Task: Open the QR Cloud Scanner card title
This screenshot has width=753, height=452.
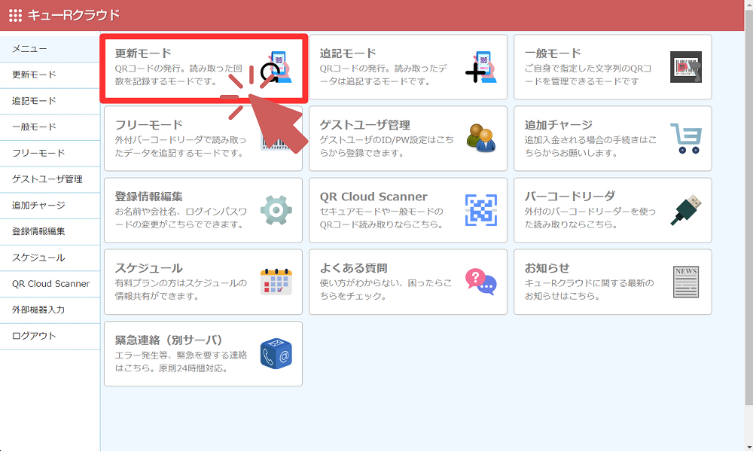Action: [373, 197]
